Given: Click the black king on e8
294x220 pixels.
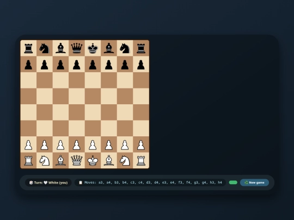Looking at the screenshot, I should (x=93, y=48).
